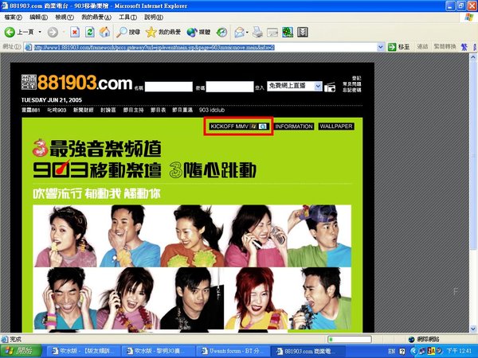Open the 討論區 forum navigation link

[x=108, y=110]
